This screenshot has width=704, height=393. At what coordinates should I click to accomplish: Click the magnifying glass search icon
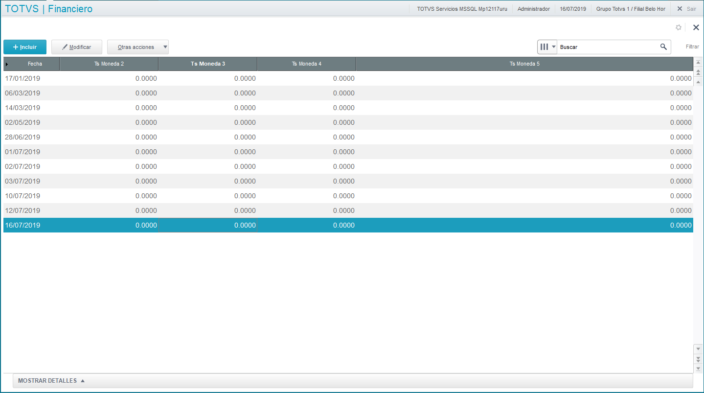tap(663, 47)
